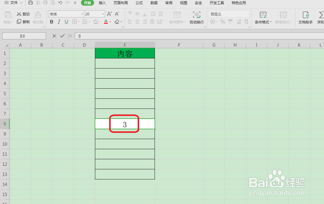Open the font name 宋体 dropdown
Image resolution: width=324 pixels, height=204 pixels.
point(82,14)
